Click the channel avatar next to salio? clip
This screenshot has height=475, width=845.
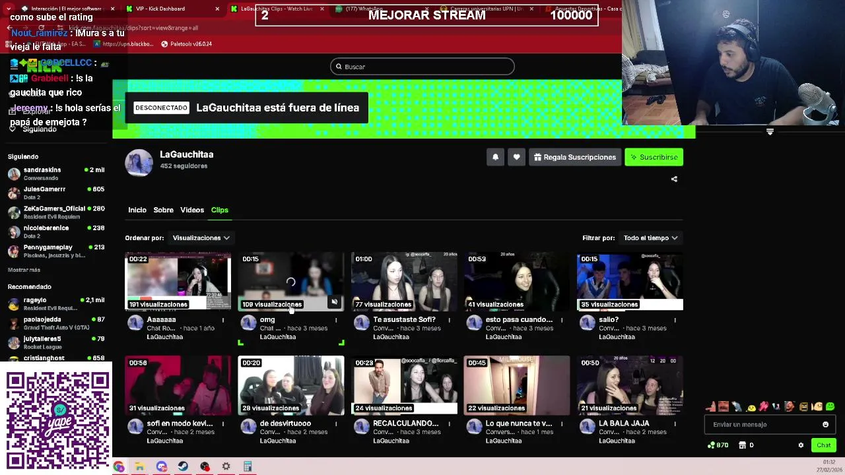click(x=587, y=323)
